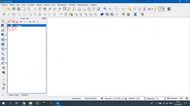
Task: Click the Collapse All layers icon
Action: click(34, 22)
